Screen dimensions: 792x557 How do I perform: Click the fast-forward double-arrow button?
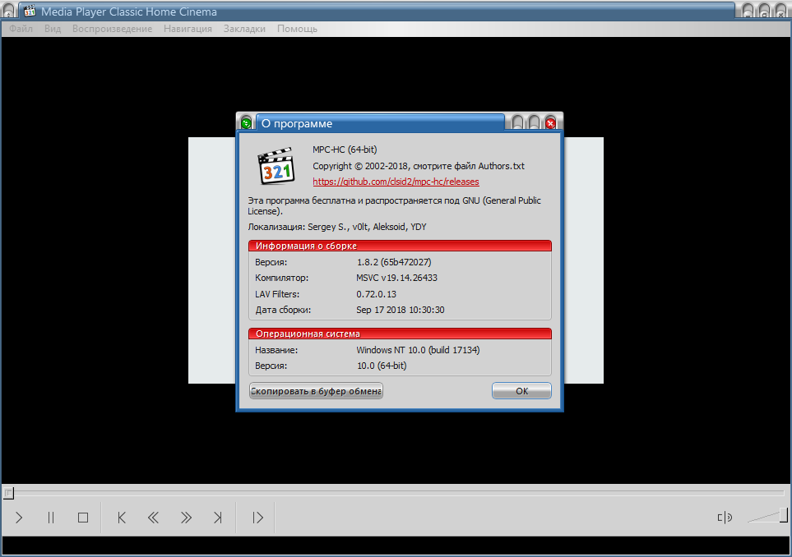pyautogui.click(x=186, y=517)
